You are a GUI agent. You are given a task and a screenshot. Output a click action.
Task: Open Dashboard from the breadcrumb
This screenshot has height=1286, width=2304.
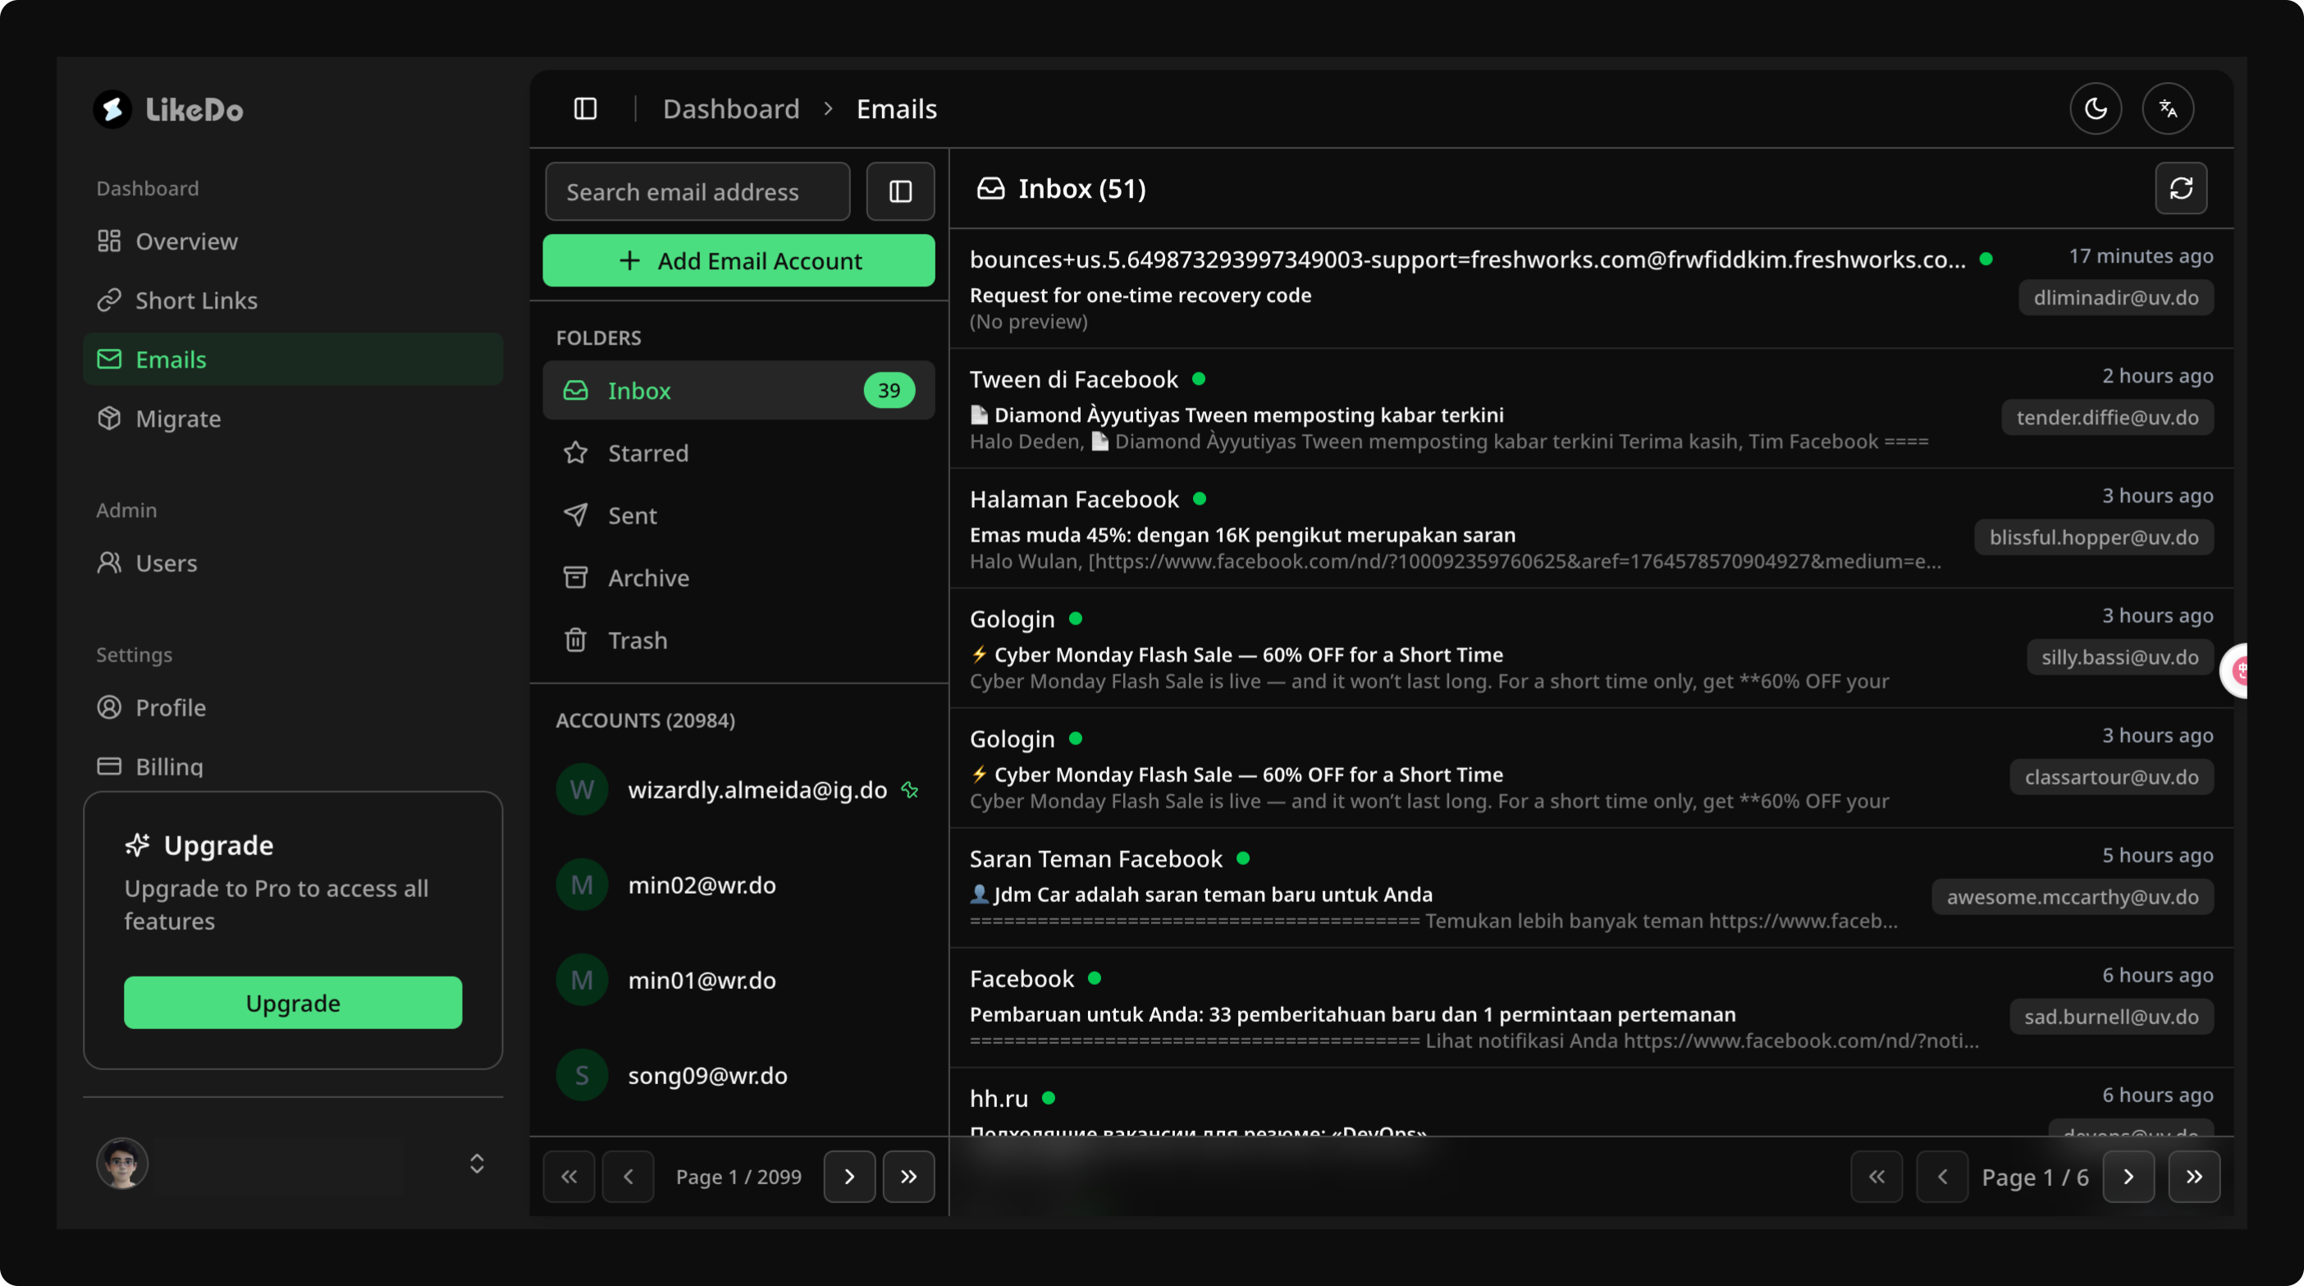[x=731, y=108]
